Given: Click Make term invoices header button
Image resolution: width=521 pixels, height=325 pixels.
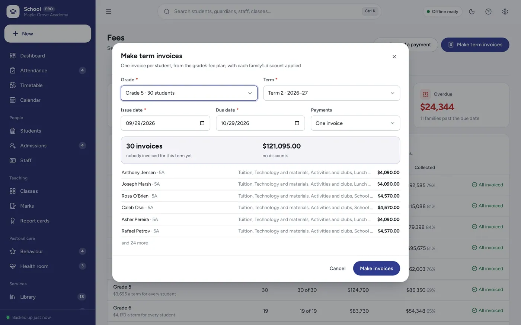Looking at the screenshot, I should pyautogui.click(x=475, y=45).
